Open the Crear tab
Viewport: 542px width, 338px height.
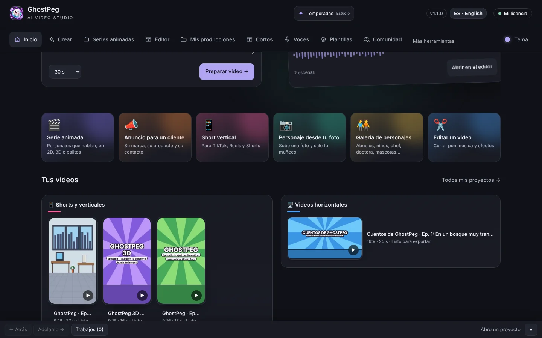60,39
